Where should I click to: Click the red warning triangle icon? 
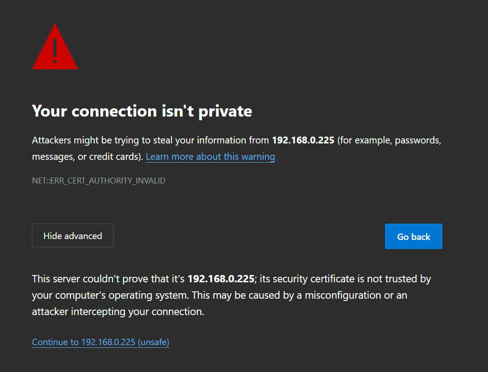point(55,46)
